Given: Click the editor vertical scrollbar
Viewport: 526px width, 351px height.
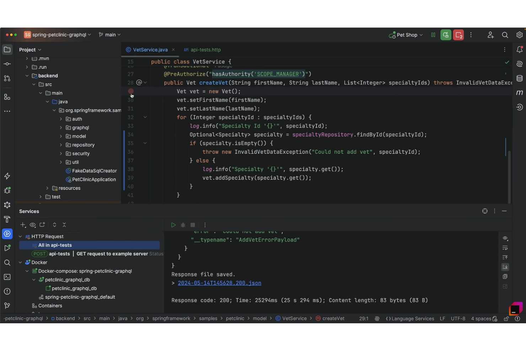Looking at the screenshot, I should click(509, 177).
